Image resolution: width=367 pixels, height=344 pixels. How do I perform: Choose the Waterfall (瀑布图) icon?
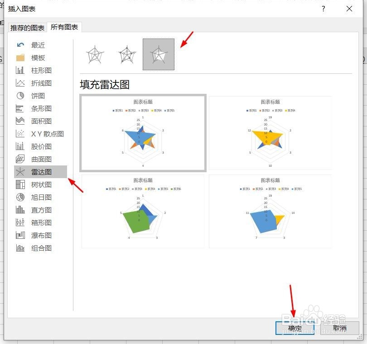(20, 235)
